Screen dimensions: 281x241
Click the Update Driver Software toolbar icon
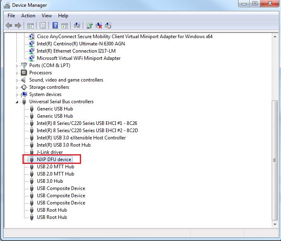pos(90,25)
